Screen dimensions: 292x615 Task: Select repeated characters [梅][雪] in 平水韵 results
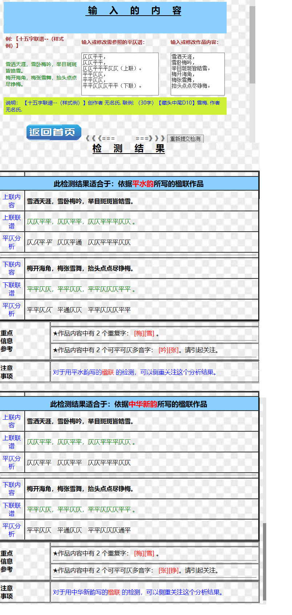(x=144, y=333)
